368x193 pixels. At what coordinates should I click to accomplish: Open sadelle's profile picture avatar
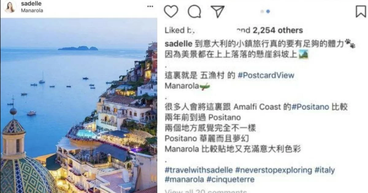tap(10, 7)
